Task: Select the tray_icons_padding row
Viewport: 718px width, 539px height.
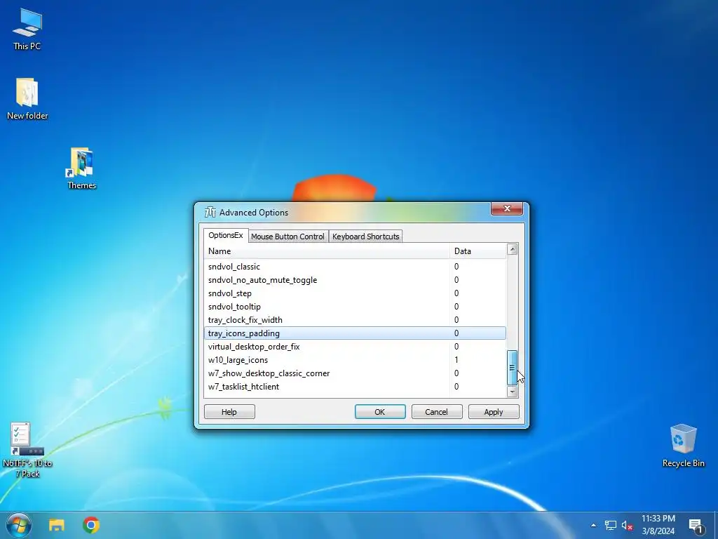Action: 355,333
